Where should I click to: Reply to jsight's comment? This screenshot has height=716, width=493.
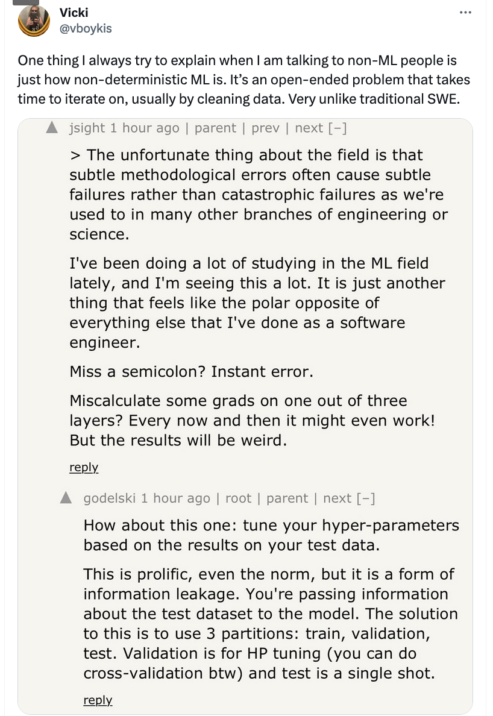84,468
